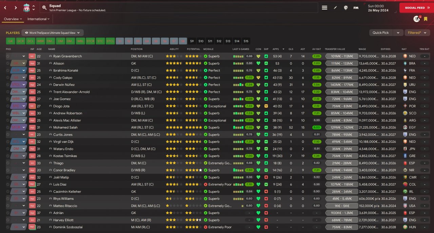The width and height of the screenshot is (434, 233).
Task: Toggle the DCR position filter
Action: 21,41
